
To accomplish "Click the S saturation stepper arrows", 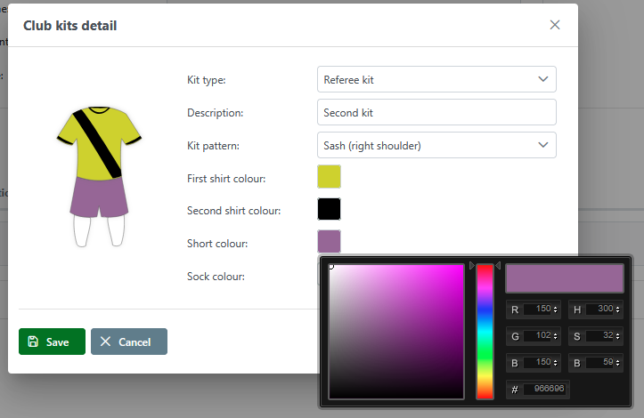I will point(618,336).
